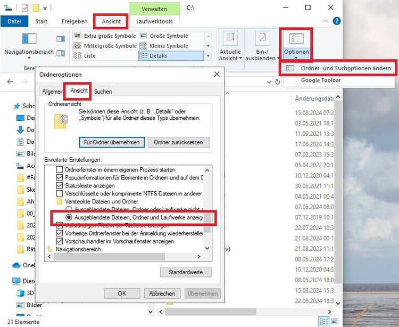The height and width of the screenshot is (327, 399).
Task: Toggle Ordnerfenster in eigenem Prozess checkbox
Action: pos(59,169)
